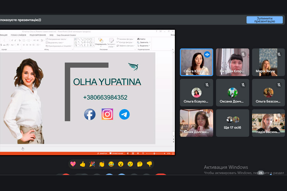287x191 pixels.
Task: Select Юлия Долгаш... video tile
Action: (x=196, y=123)
